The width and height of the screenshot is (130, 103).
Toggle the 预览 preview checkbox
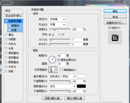point(109,28)
